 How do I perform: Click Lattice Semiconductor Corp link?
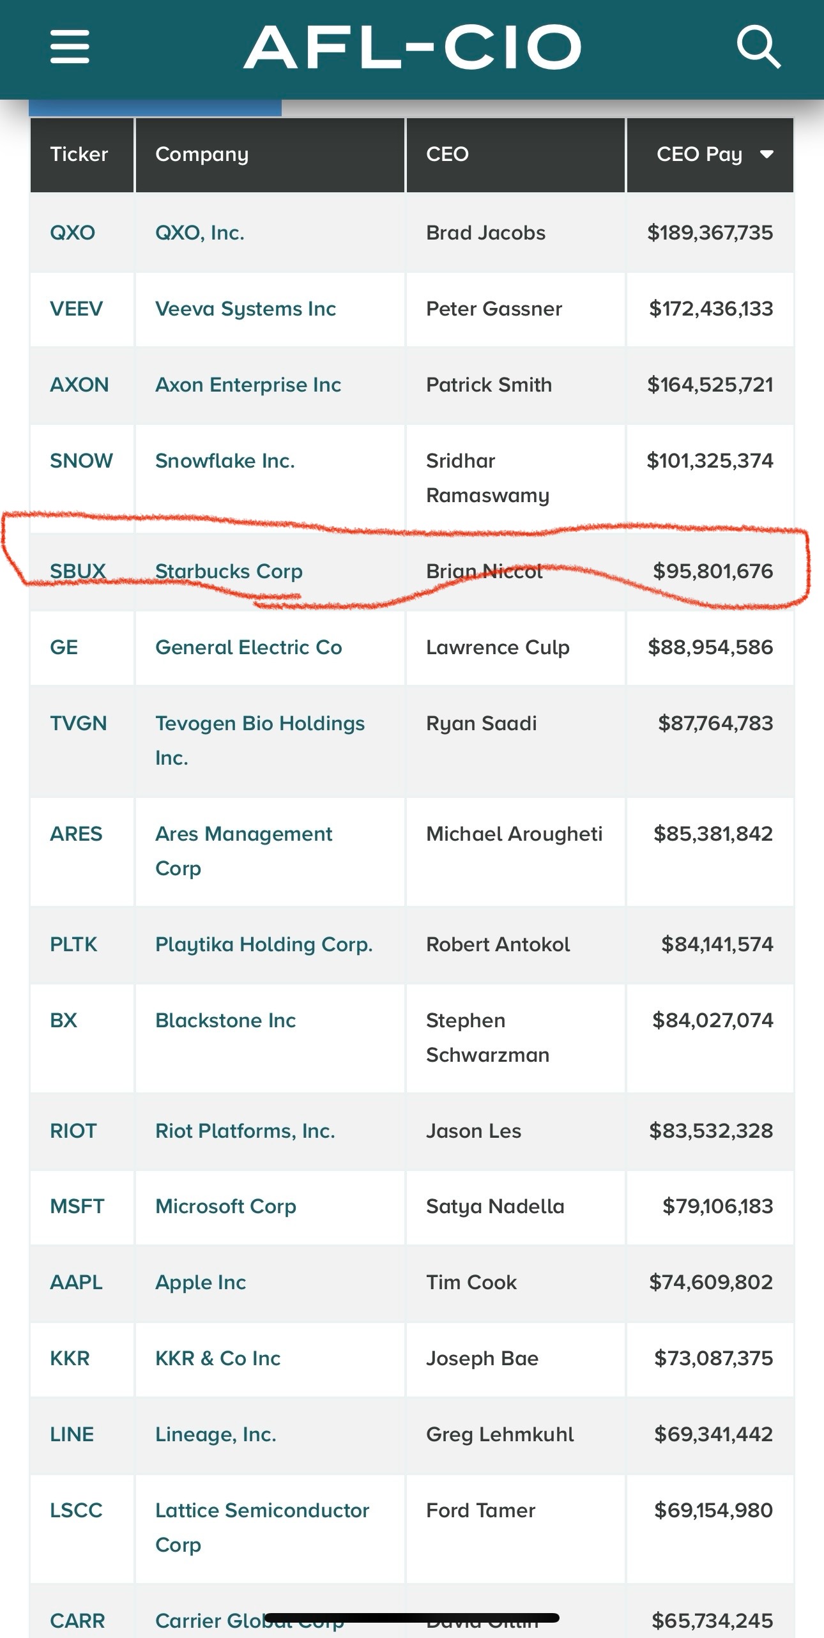coord(262,1511)
